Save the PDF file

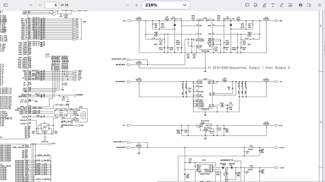[x=309, y=5]
